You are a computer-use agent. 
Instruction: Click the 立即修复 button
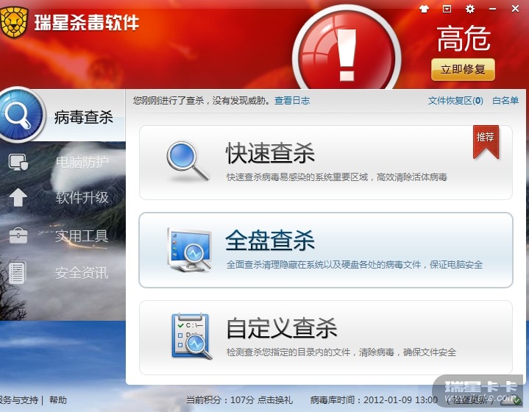pyautogui.click(x=463, y=69)
